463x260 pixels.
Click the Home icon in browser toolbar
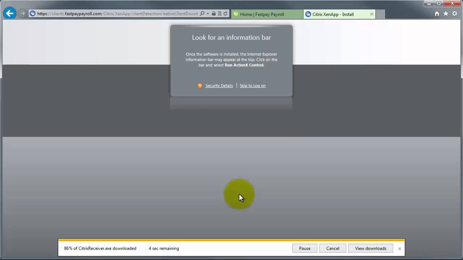click(437, 14)
